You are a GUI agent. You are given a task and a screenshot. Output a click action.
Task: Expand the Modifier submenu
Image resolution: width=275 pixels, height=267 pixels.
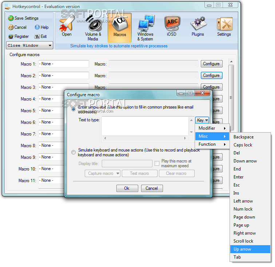212,128
